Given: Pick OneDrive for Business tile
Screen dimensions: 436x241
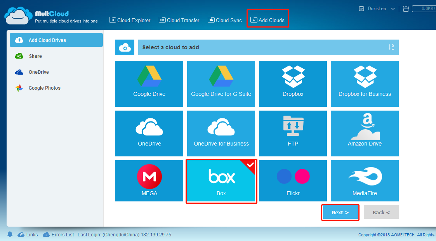Looking at the screenshot, I should click(221, 134).
